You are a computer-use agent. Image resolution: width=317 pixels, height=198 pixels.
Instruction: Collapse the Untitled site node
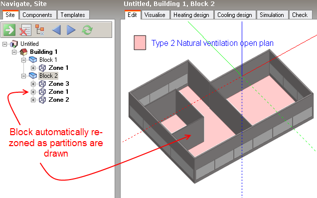click(x=4, y=44)
